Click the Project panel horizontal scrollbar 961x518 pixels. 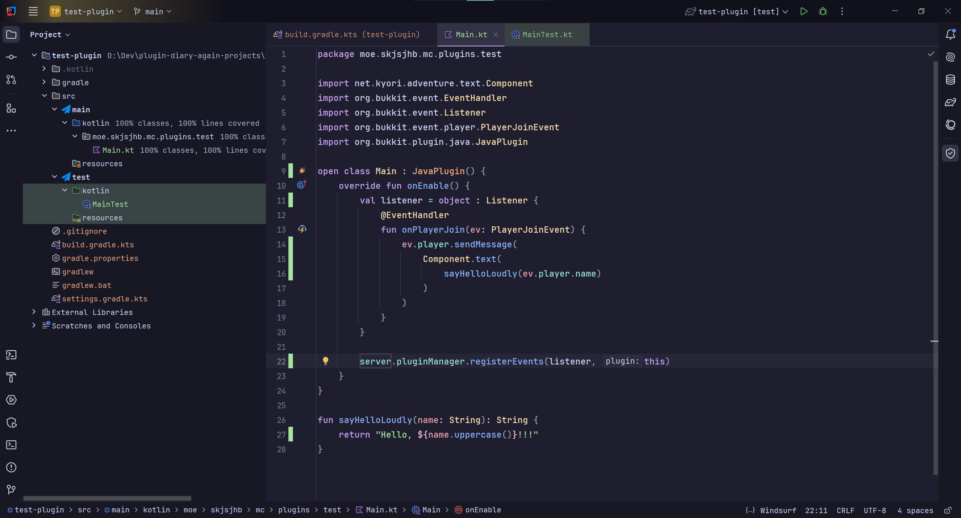(x=107, y=498)
